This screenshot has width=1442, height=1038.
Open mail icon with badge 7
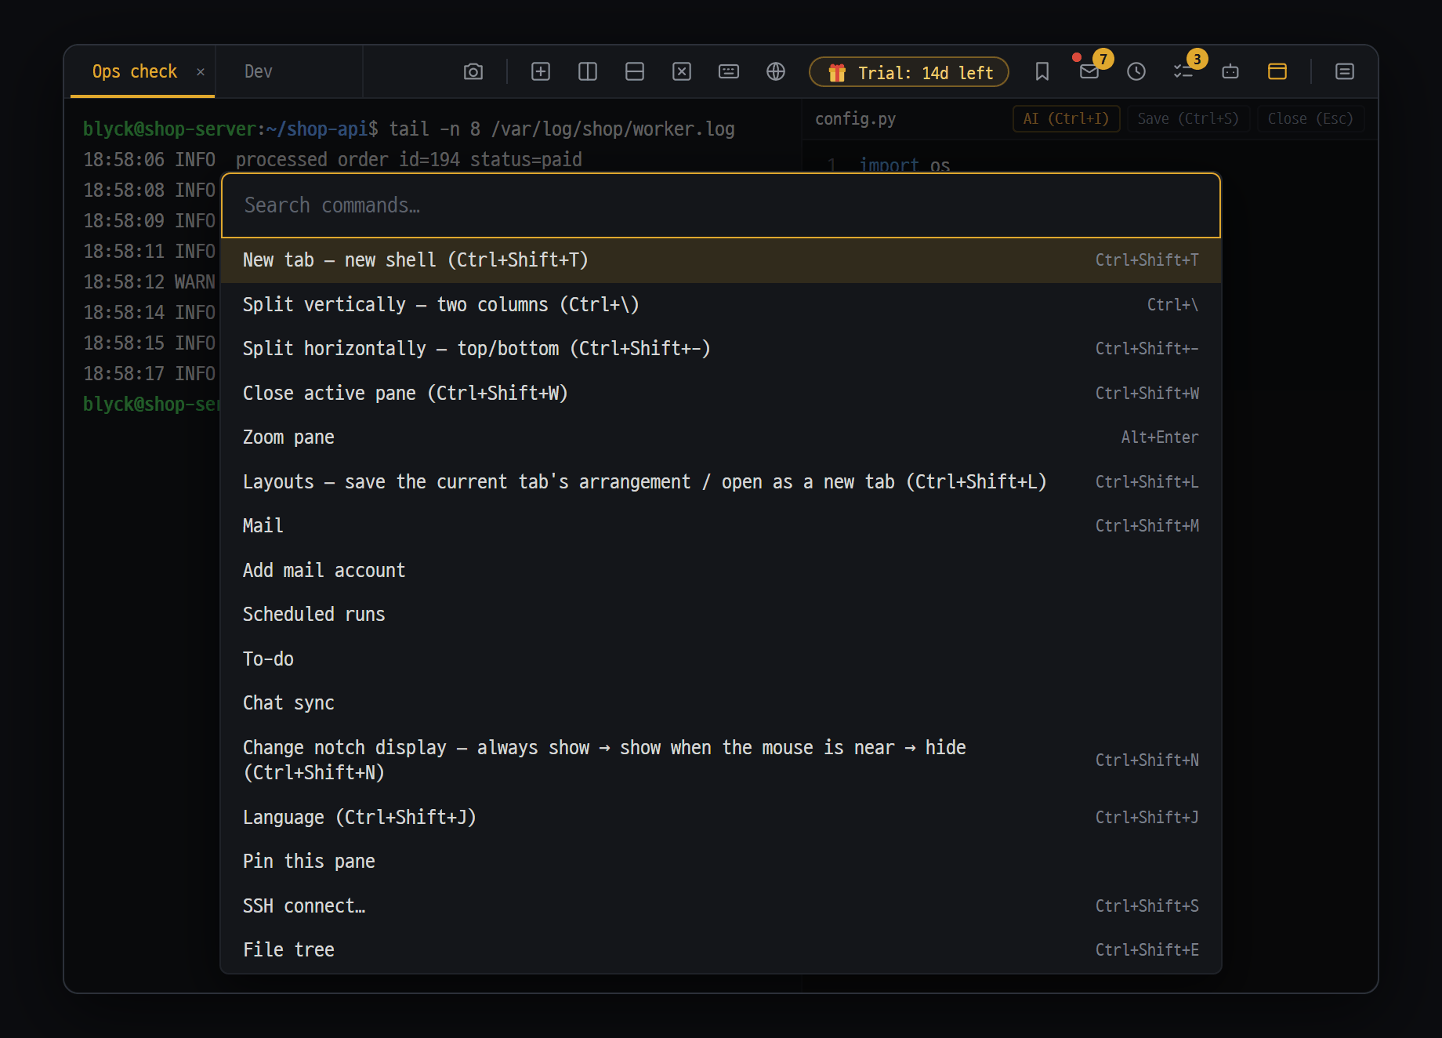(x=1089, y=72)
